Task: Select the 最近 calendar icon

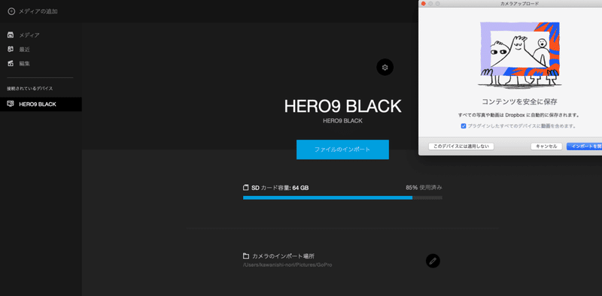Action: [11, 49]
